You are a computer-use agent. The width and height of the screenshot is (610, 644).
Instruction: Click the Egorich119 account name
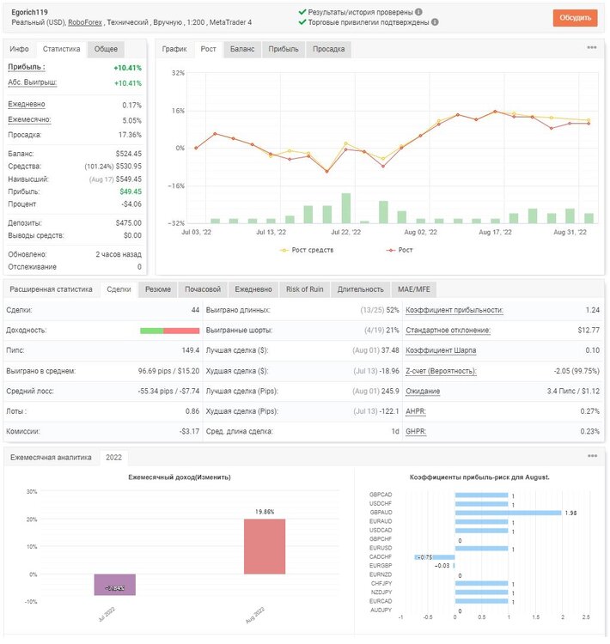[29, 12]
